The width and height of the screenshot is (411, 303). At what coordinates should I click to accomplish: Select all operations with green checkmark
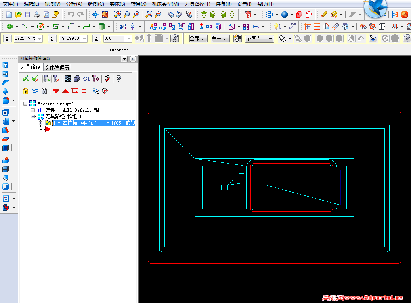click(26, 79)
